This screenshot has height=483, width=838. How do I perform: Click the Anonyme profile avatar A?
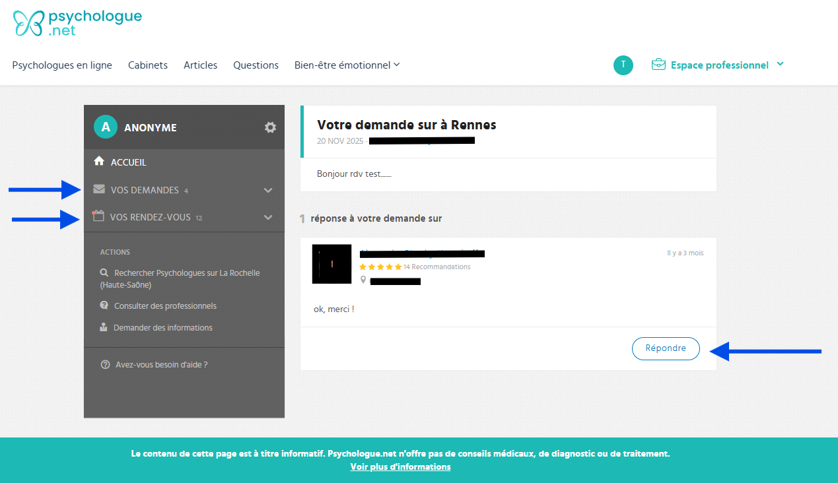click(x=105, y=127)
